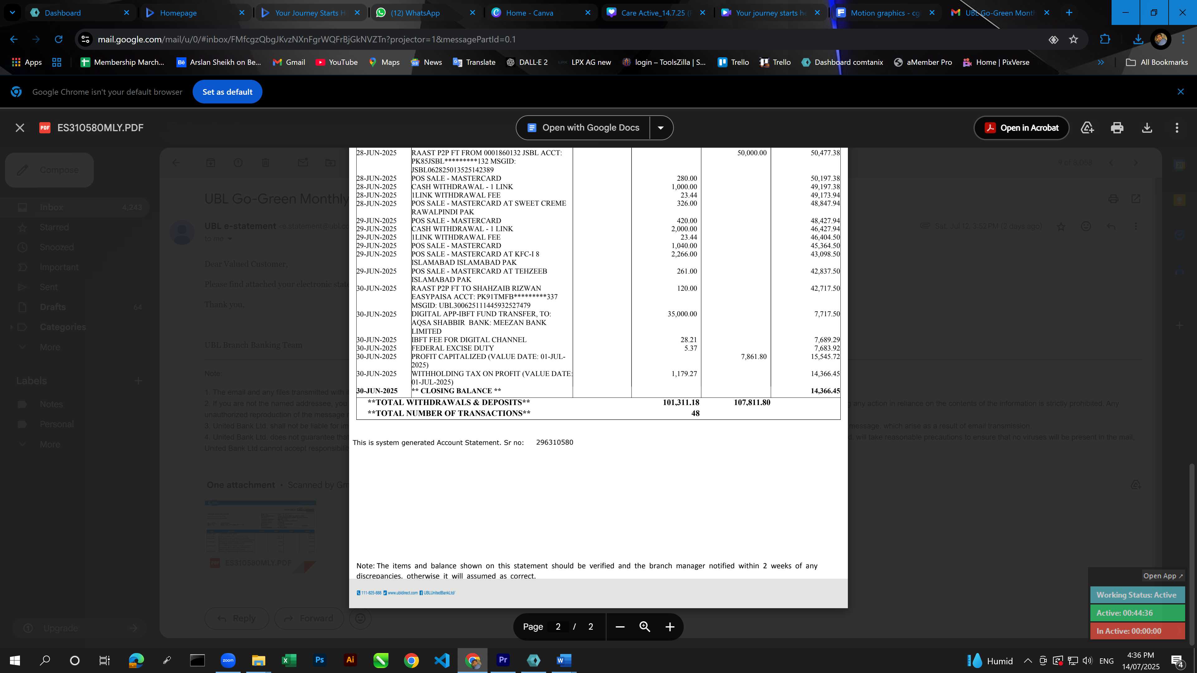This screenshot has width=1197, height=673.
Task: Open the YouTube bookmark
Action: point(336,62)
